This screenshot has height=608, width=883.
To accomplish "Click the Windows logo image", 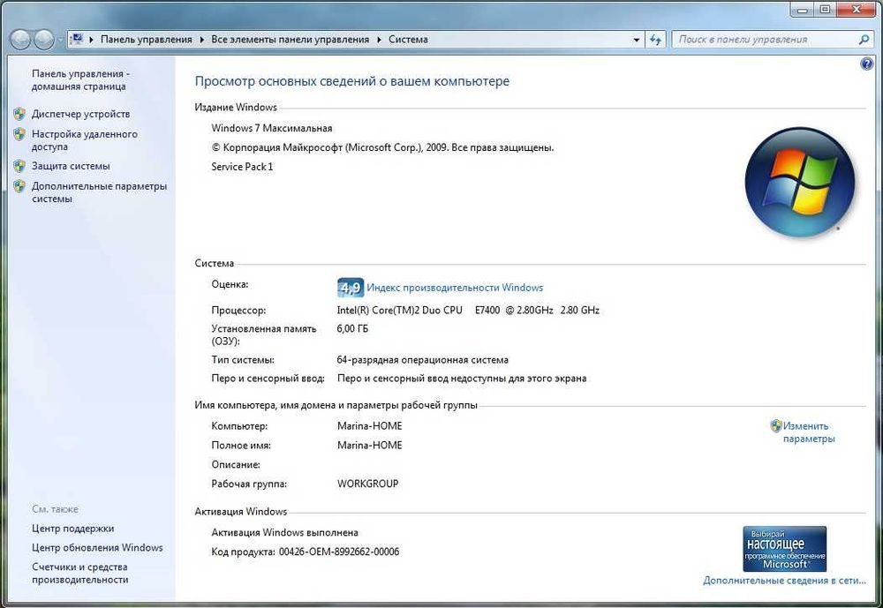I will pos(800,182).
